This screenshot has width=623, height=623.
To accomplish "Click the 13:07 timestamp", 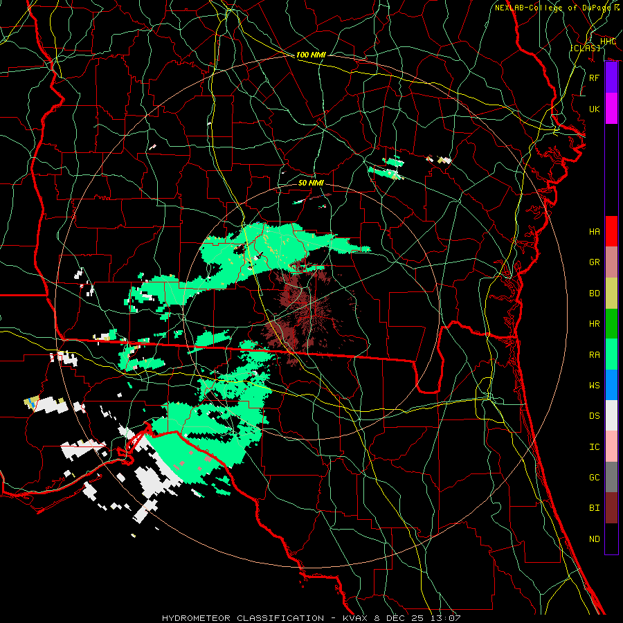I will pyautogui.click(x=444, y=618).
